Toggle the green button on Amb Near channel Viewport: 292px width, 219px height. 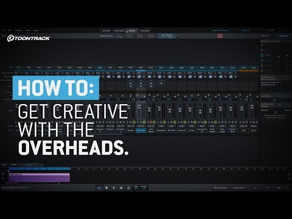[x=164, y=122]
